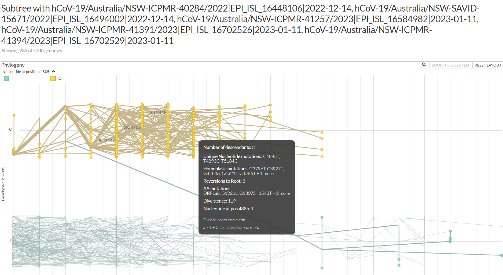The image size is (503, 275).
Task: Click the T axis label on the left
Action: click(10, 240)
